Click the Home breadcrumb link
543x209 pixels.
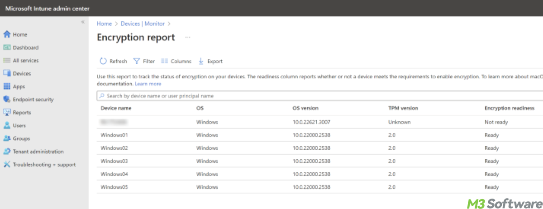(x=104, y=24)
